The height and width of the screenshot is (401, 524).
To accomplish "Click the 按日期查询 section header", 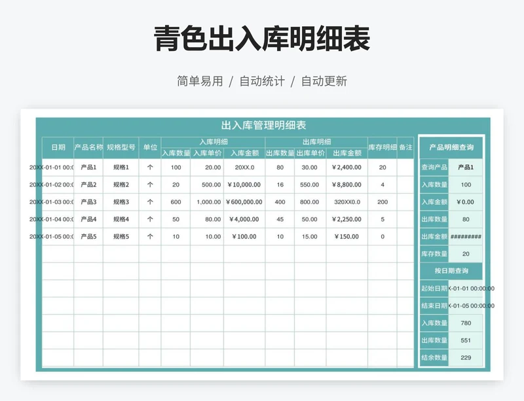I will point(451,271).
